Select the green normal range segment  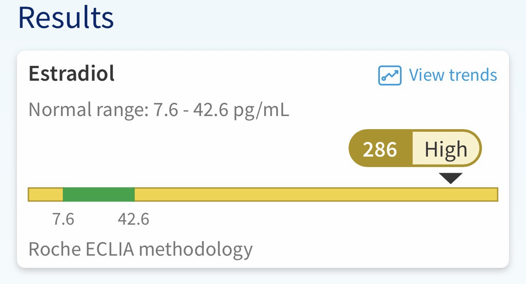pyautogui.click(x=99, y=195)
